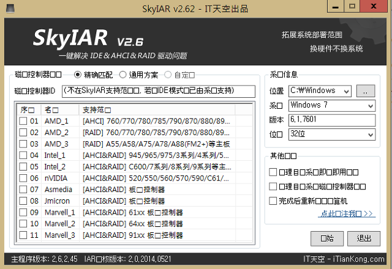Click the [AHCI] 760/770/780 support range text
Viewport: 392px width, 269px height.
pos(156,121)
